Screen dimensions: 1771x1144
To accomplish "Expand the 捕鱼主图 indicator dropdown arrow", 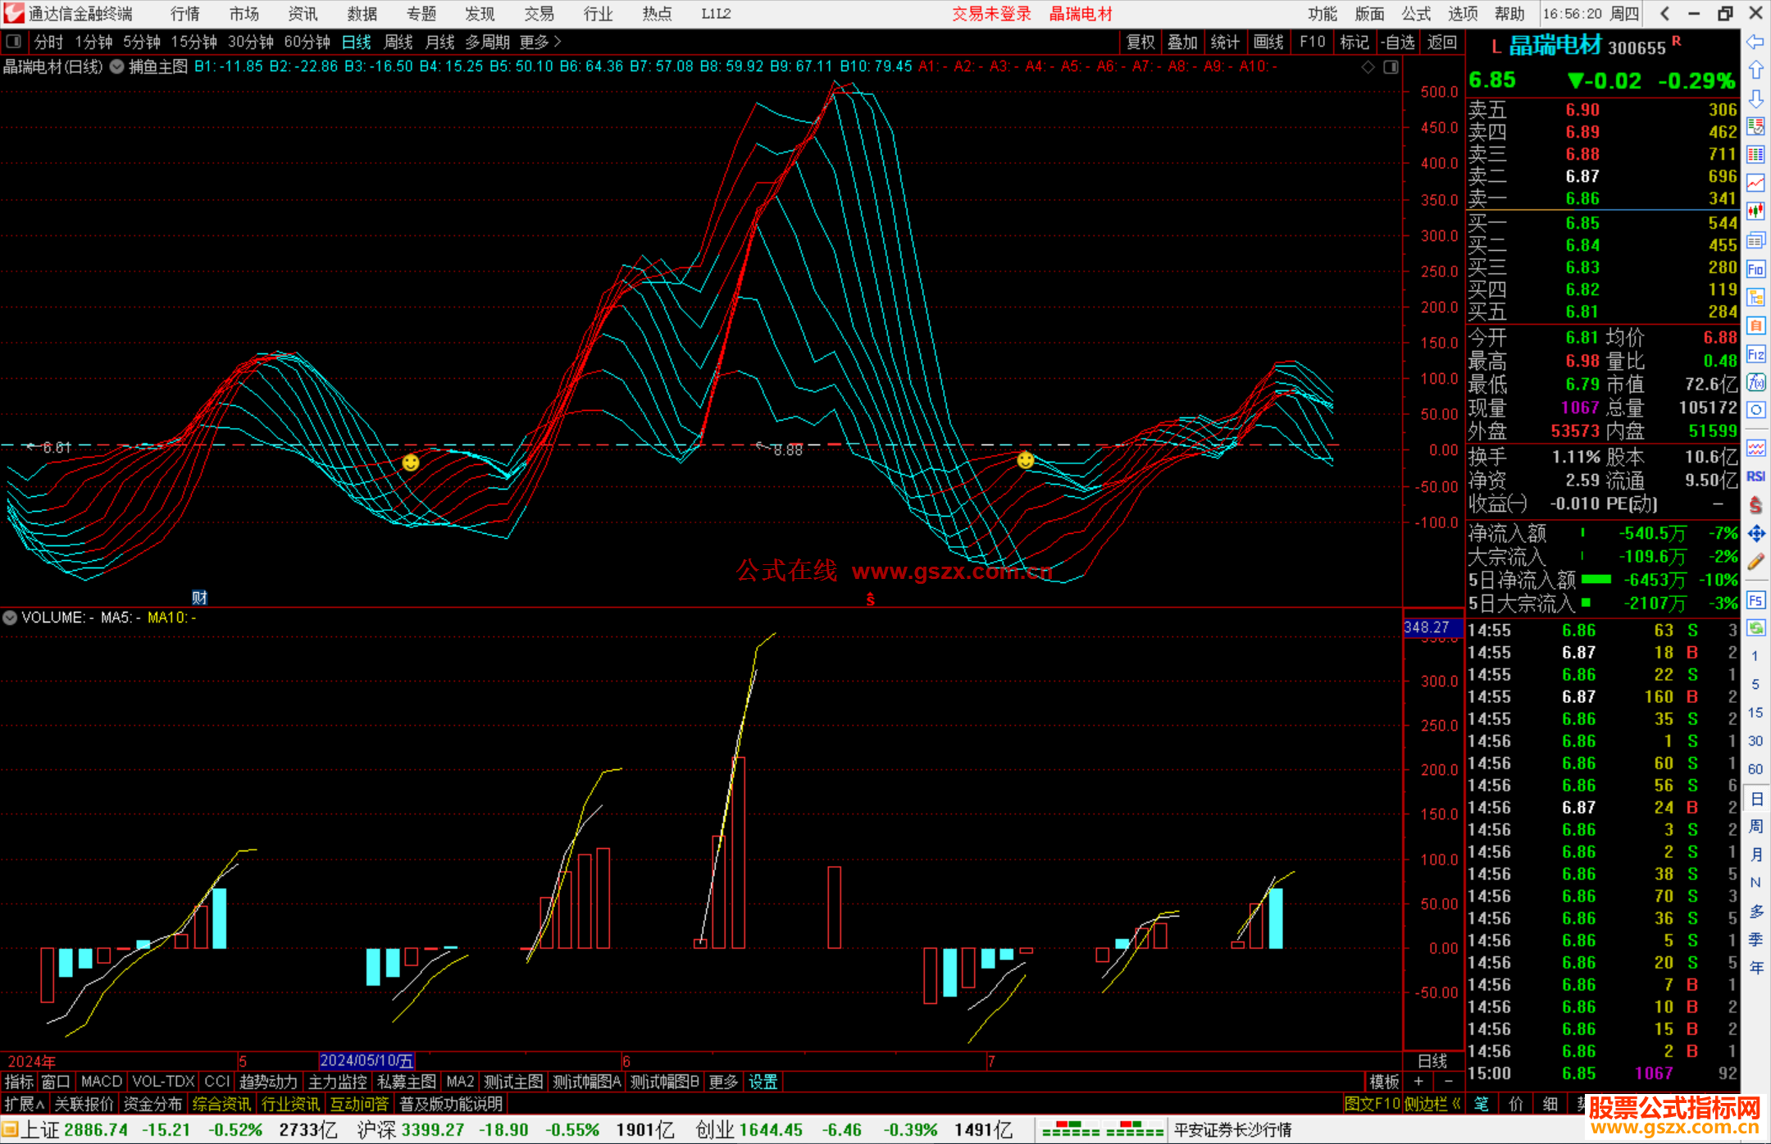I will coord(116,67).
